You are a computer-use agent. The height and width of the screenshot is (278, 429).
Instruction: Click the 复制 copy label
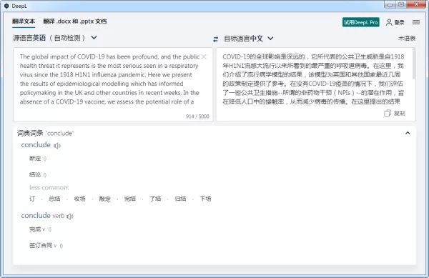click(x=400, y=113)
